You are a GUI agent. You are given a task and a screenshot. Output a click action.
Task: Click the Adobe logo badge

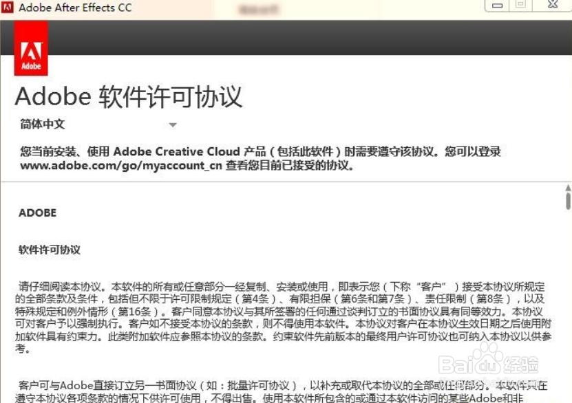click(x=31, y=48)
